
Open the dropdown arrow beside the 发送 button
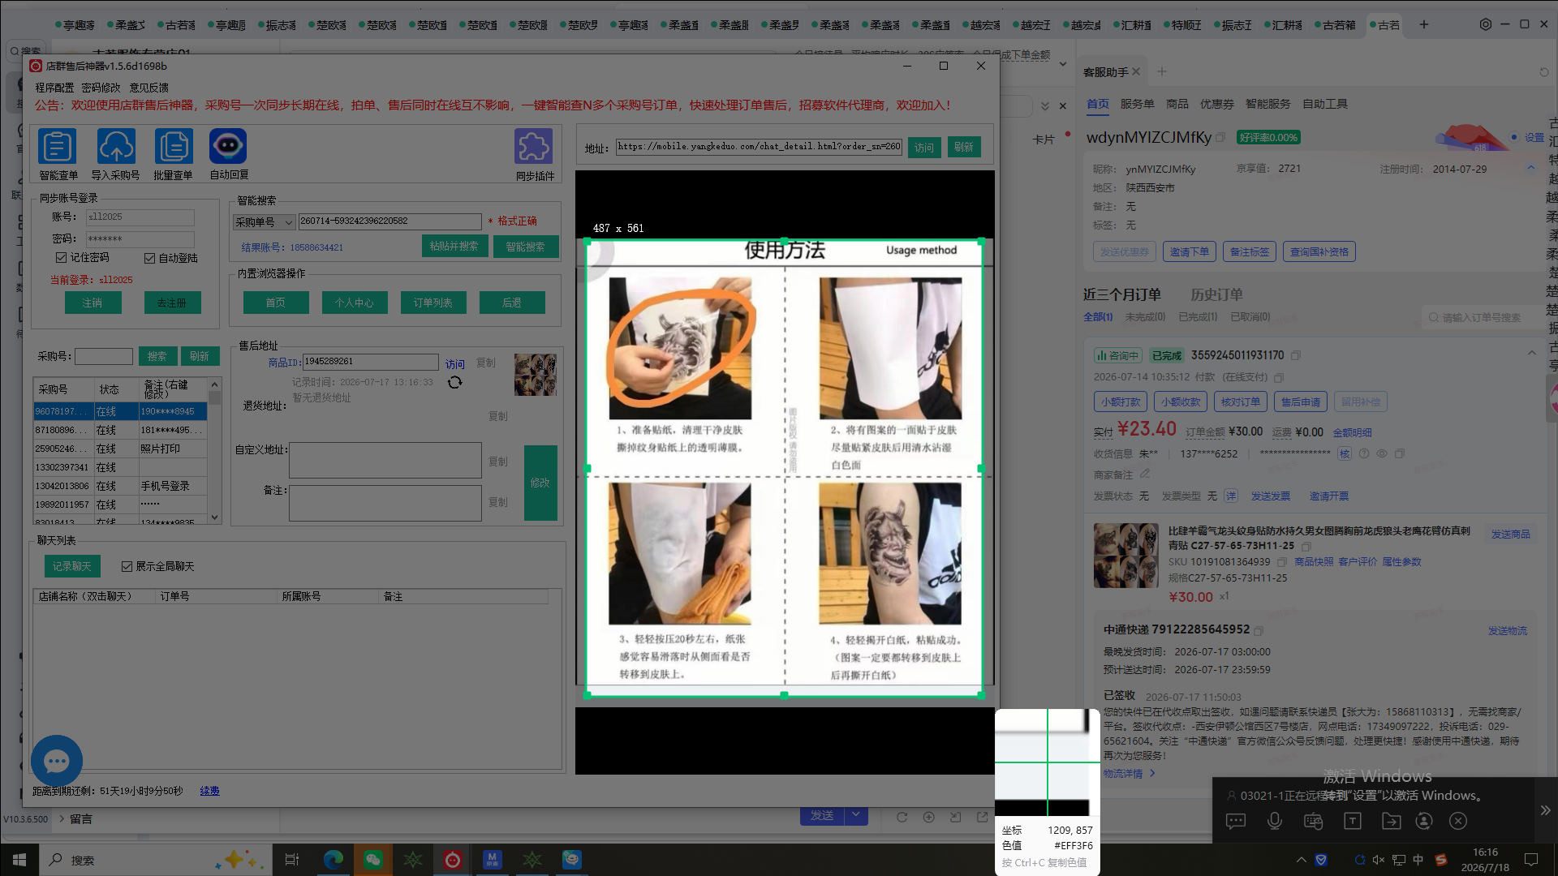coord(856,815)
